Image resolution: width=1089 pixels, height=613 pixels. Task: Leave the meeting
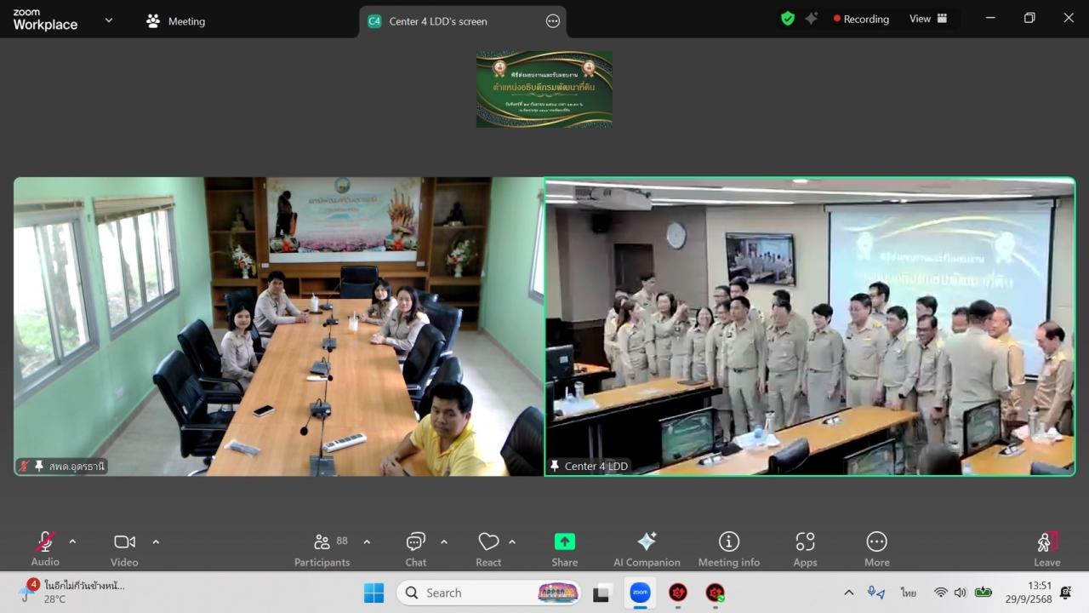pos(1046,548)
